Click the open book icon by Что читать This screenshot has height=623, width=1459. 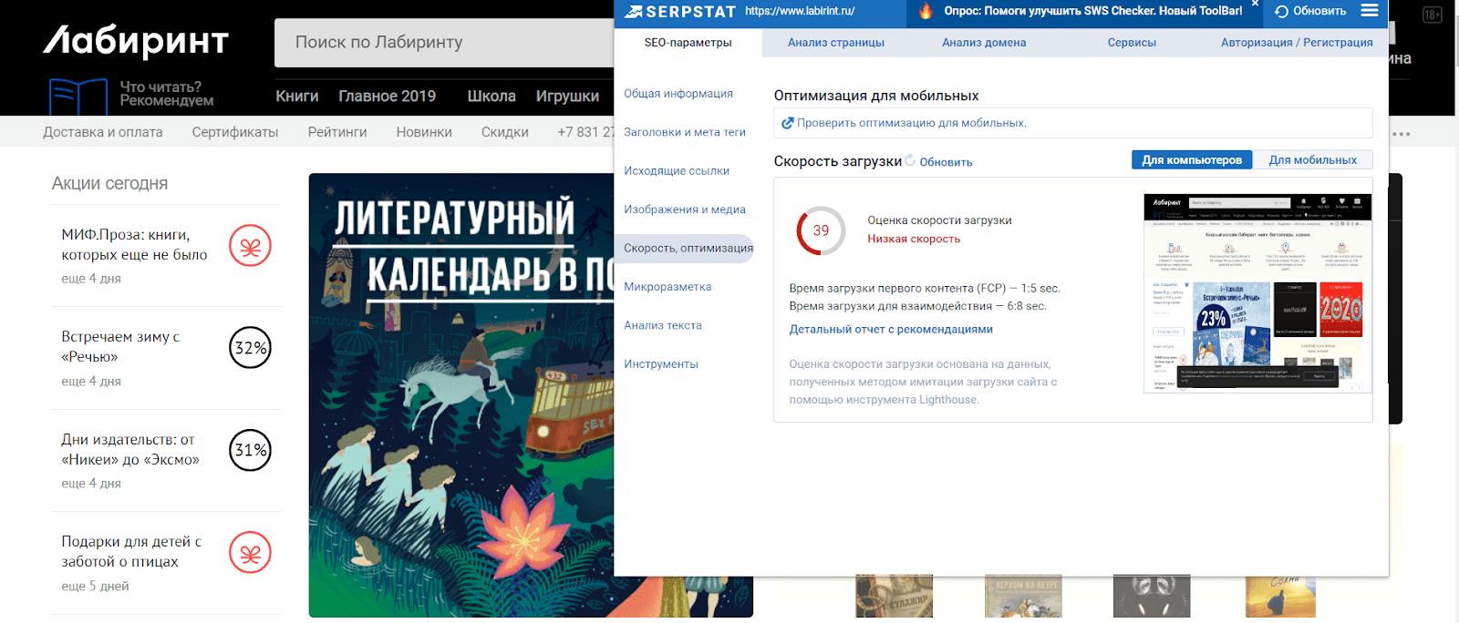click(x=78, y=97)
